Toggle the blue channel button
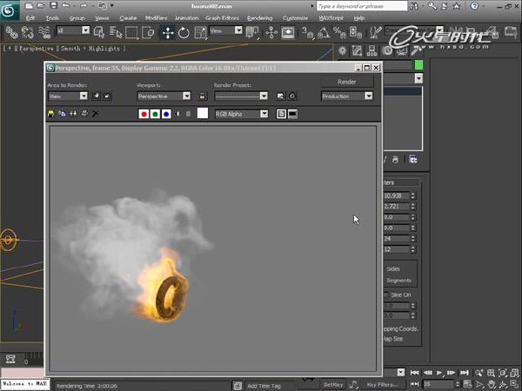This screenshot has height=391, width=522. tap(166, 114)
